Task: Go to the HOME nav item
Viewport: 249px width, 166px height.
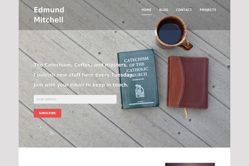Action: tap(146, 10)
